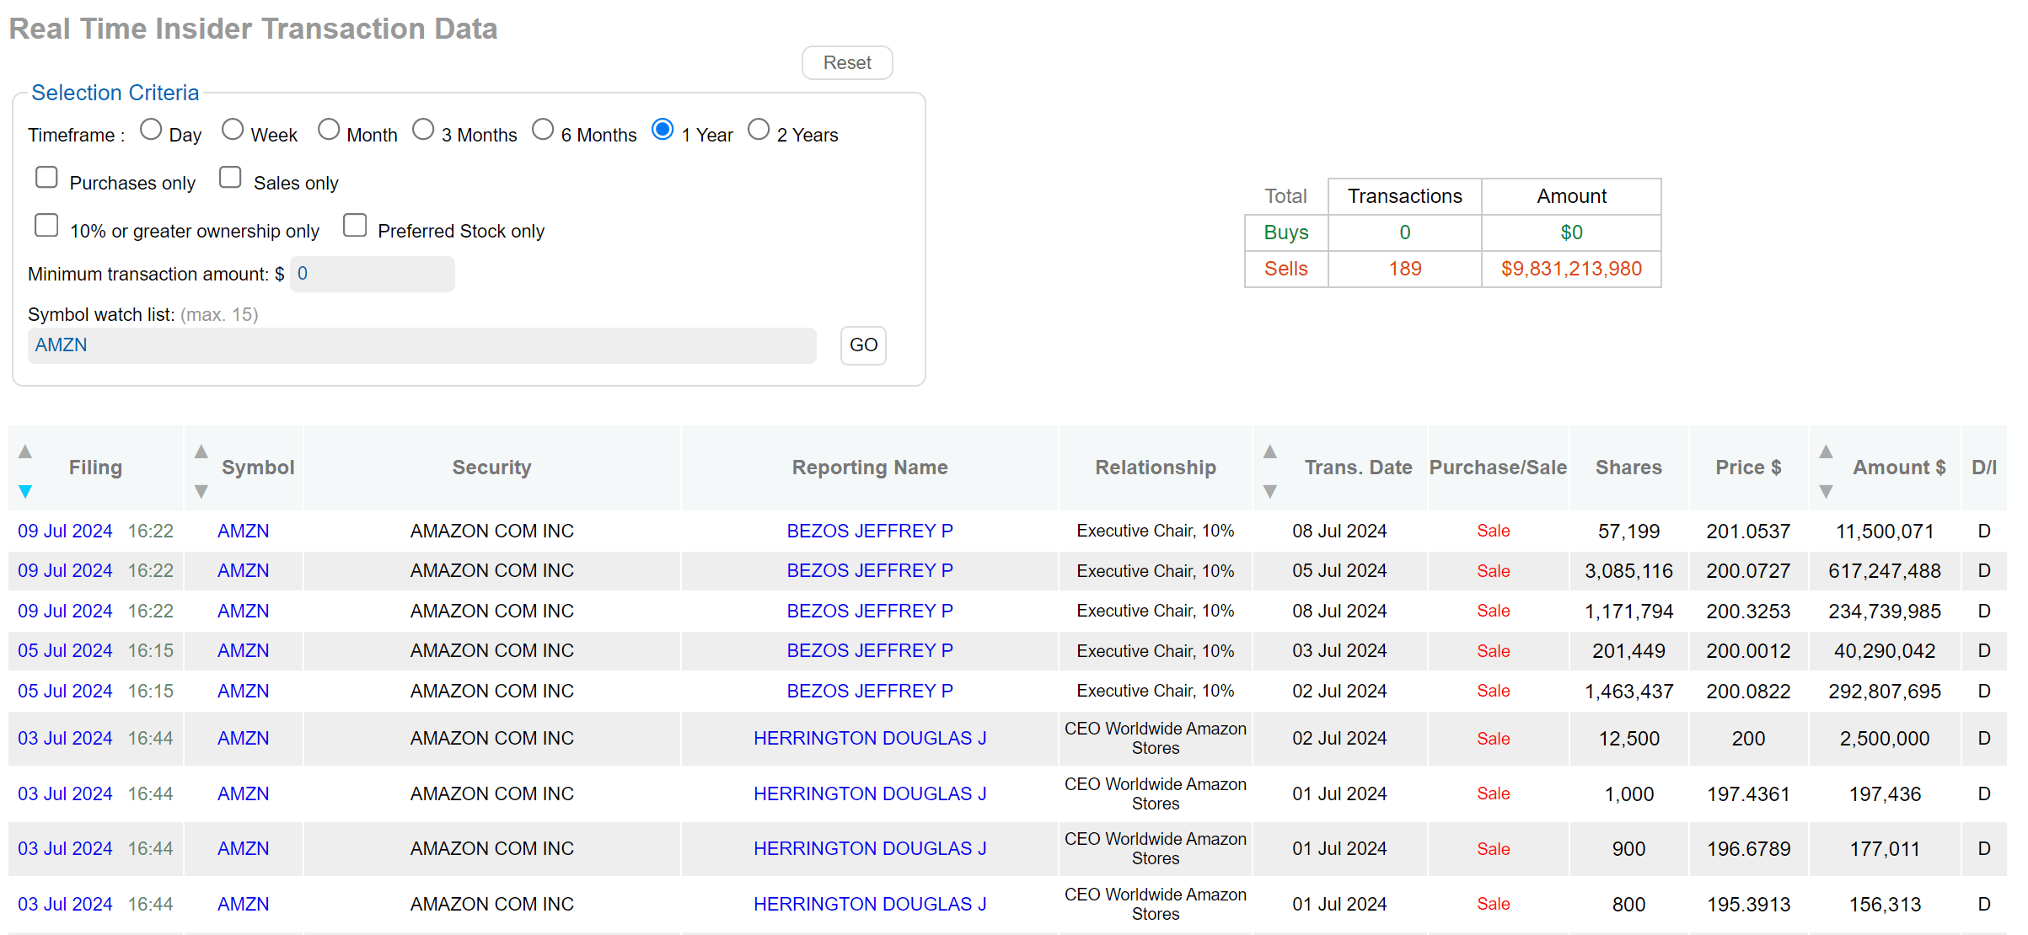Viewport: 2028px width, 935px height.
Task: Click Sells total amount $9,831,213,980
Action: click(1571, 270)
